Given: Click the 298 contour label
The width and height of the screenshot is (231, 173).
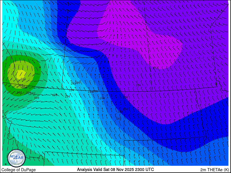Looking at the screenshot, I should [55, 95].
